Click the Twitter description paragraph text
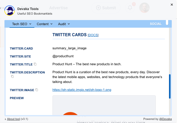This screenshot has height=123, width=177. point(107,77)
